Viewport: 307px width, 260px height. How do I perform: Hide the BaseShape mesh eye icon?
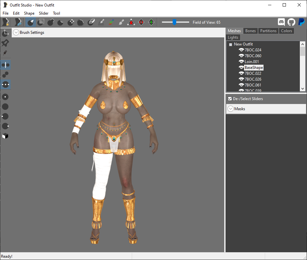pyautogui.click(x=241, y=68)
